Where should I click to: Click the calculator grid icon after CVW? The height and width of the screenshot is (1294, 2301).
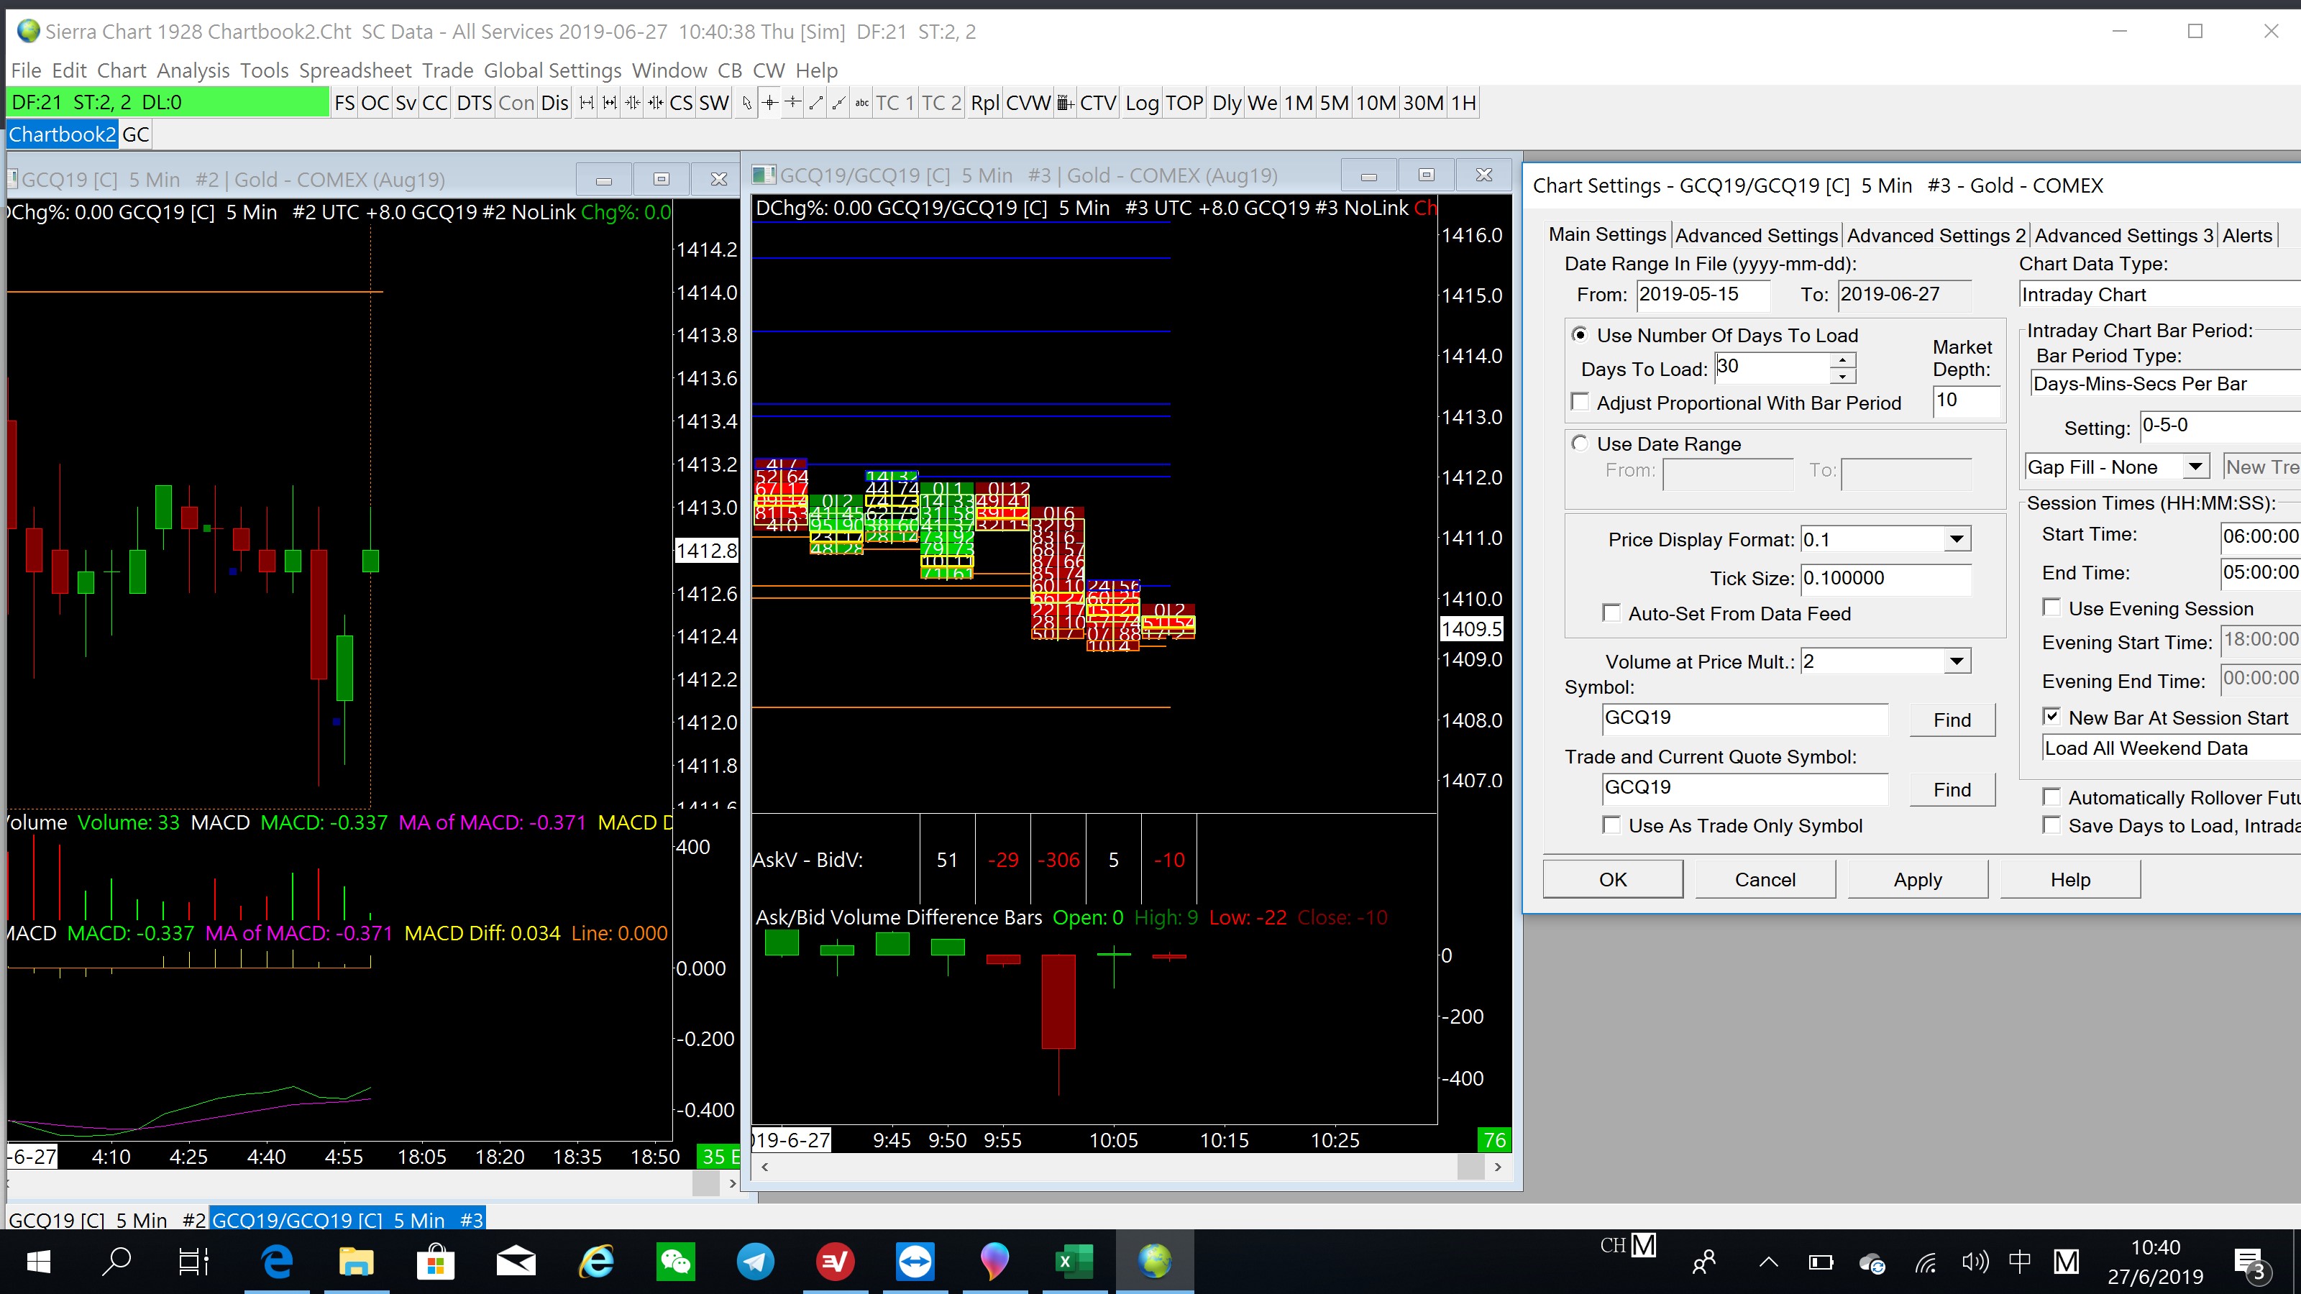click(x=1065, y=104)
